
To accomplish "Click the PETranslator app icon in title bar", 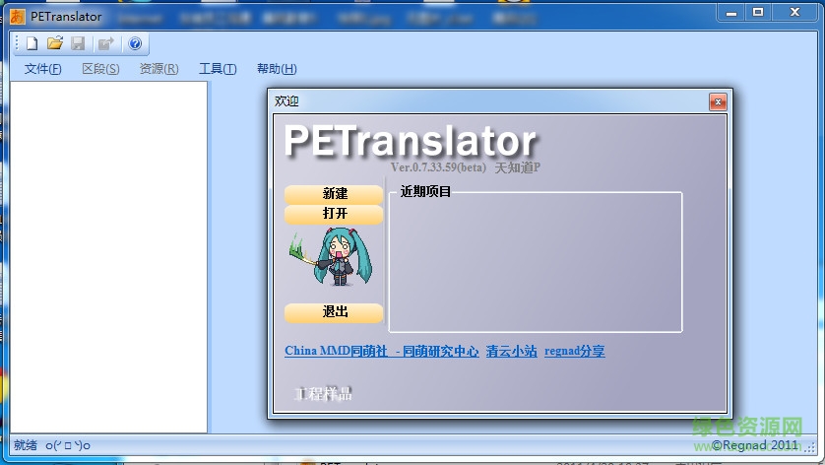I will 17,16.
